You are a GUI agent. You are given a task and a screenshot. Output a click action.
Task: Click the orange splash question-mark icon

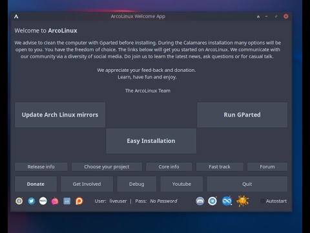[243, 201]
